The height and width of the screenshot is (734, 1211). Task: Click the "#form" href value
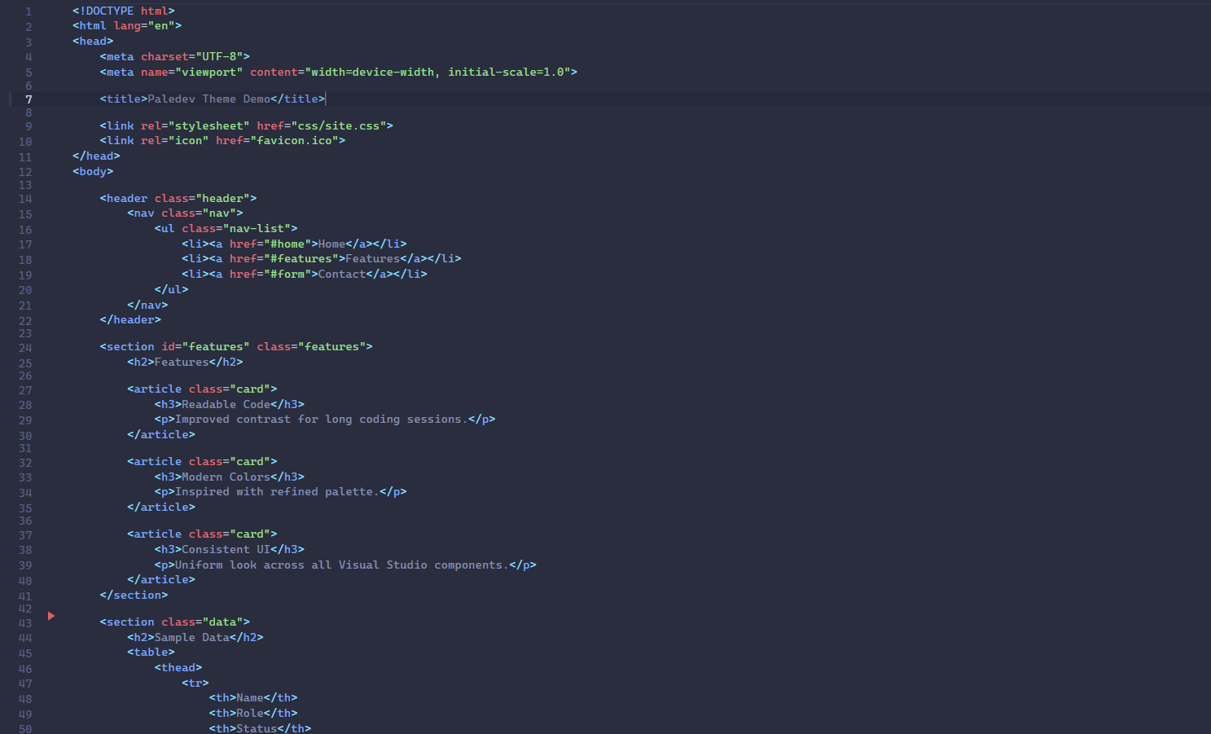click(287, 274)
